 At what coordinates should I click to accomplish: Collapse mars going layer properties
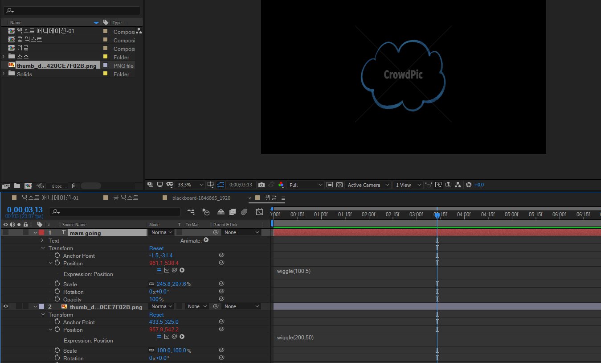coord(35,232)
